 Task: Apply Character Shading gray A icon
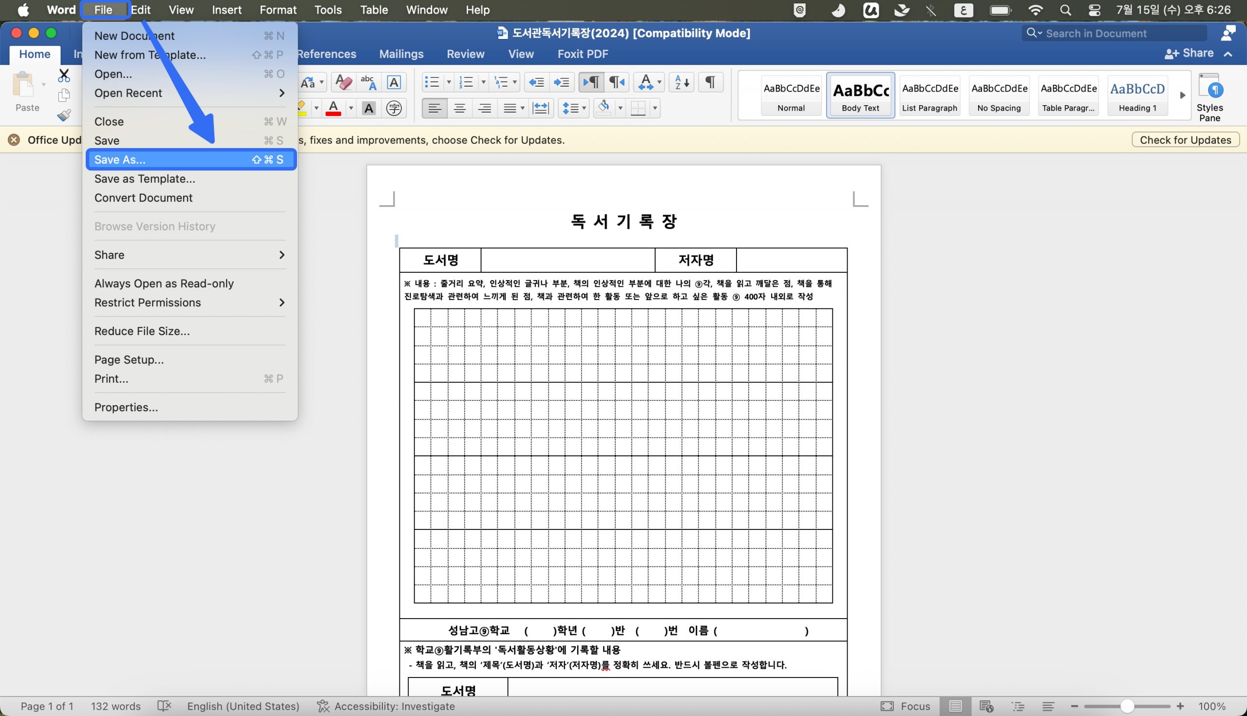369,108
